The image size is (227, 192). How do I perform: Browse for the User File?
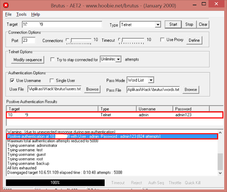click(92, 89)
